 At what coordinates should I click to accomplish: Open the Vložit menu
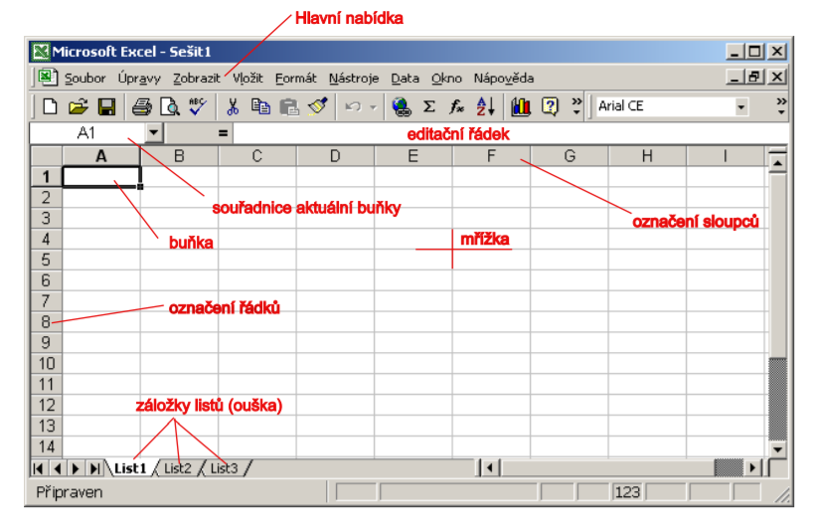(247, 79)
